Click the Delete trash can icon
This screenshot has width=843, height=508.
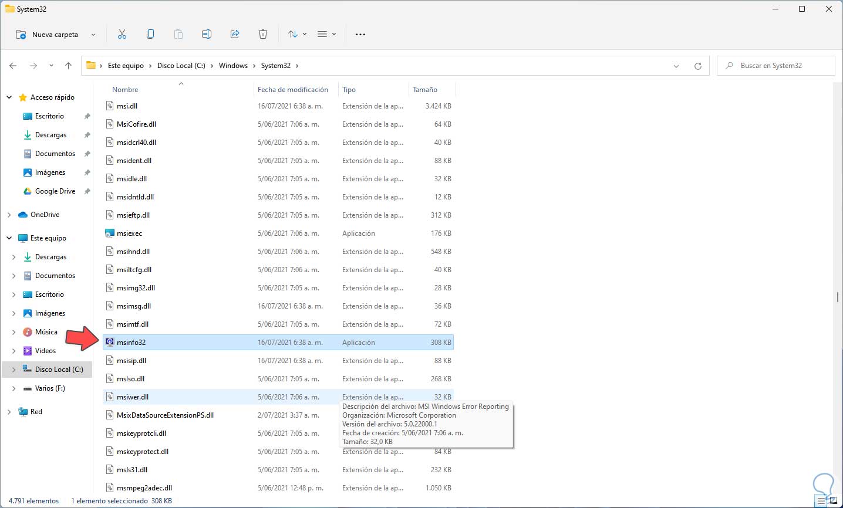(263, 35)
